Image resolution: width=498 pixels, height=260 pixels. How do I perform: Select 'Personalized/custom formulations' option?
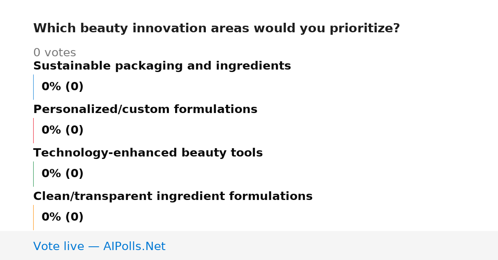145,109
